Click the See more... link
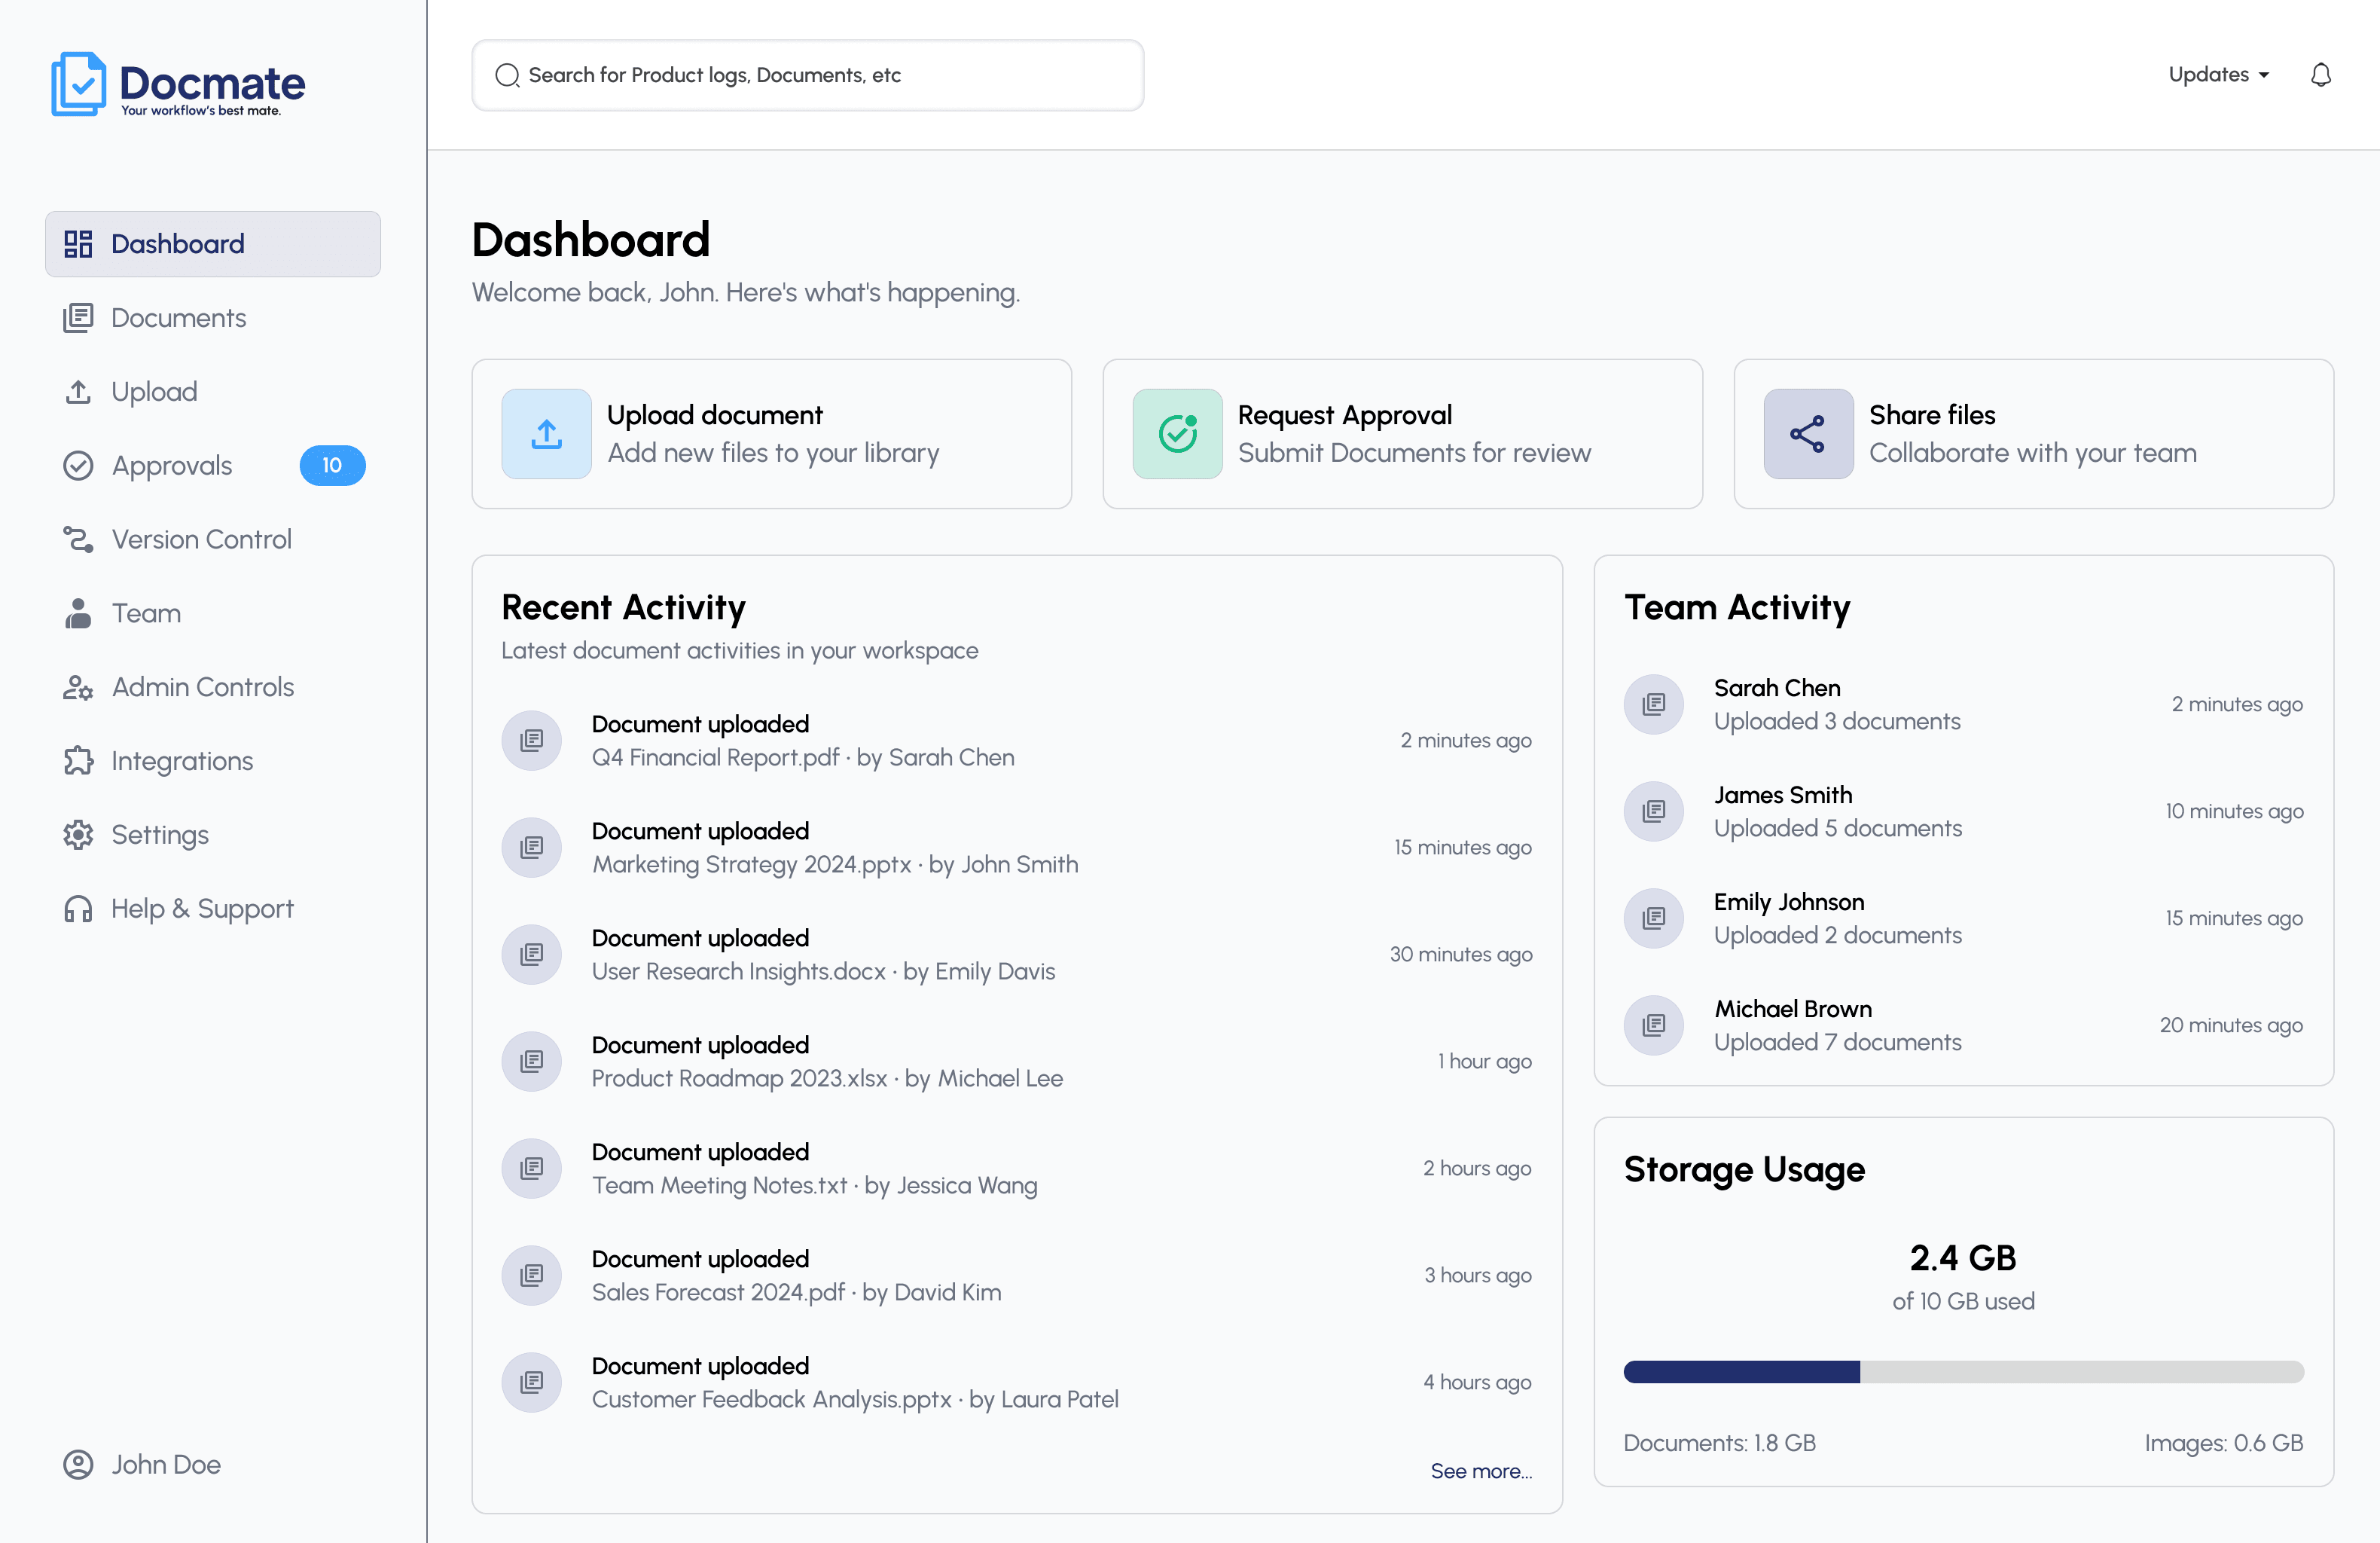Screen dimensions: 2380x1543 tap(1481, 1471)
